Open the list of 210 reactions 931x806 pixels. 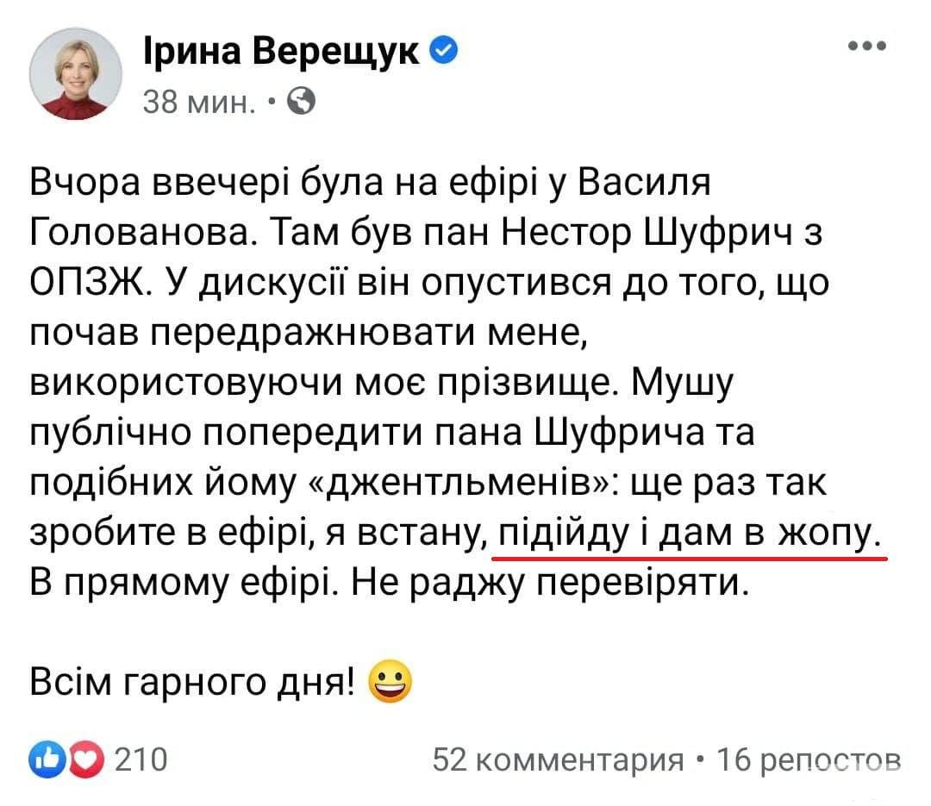tap(141, 759)
